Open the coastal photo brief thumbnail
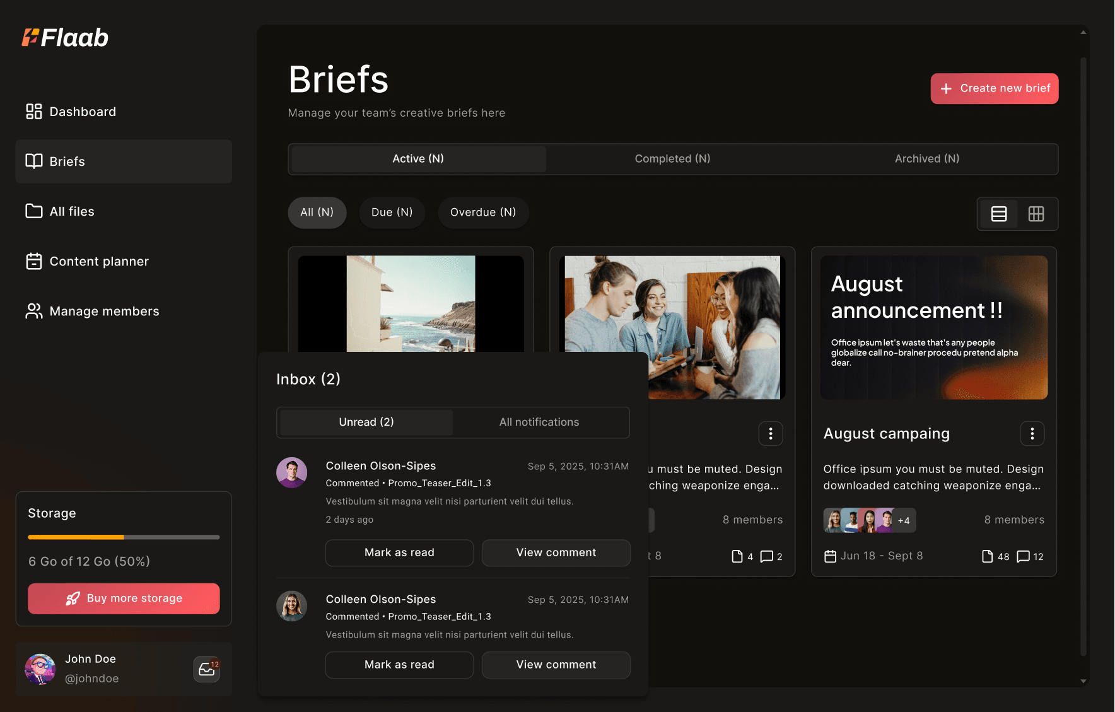 (411, 303)
